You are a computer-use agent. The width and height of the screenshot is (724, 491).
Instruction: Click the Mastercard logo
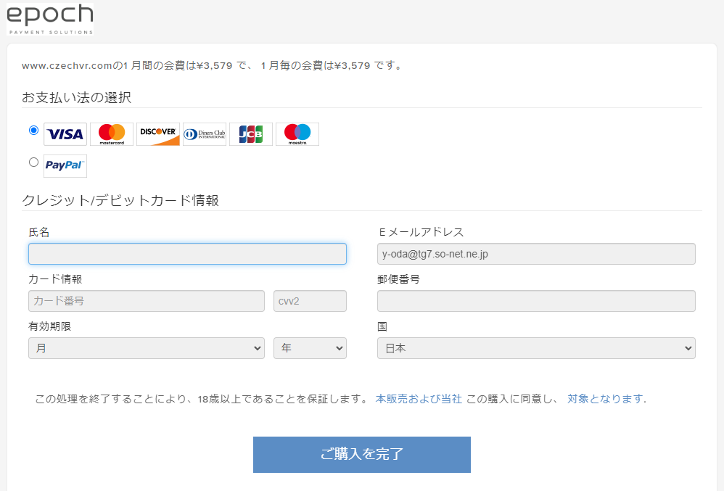(111, 133)
